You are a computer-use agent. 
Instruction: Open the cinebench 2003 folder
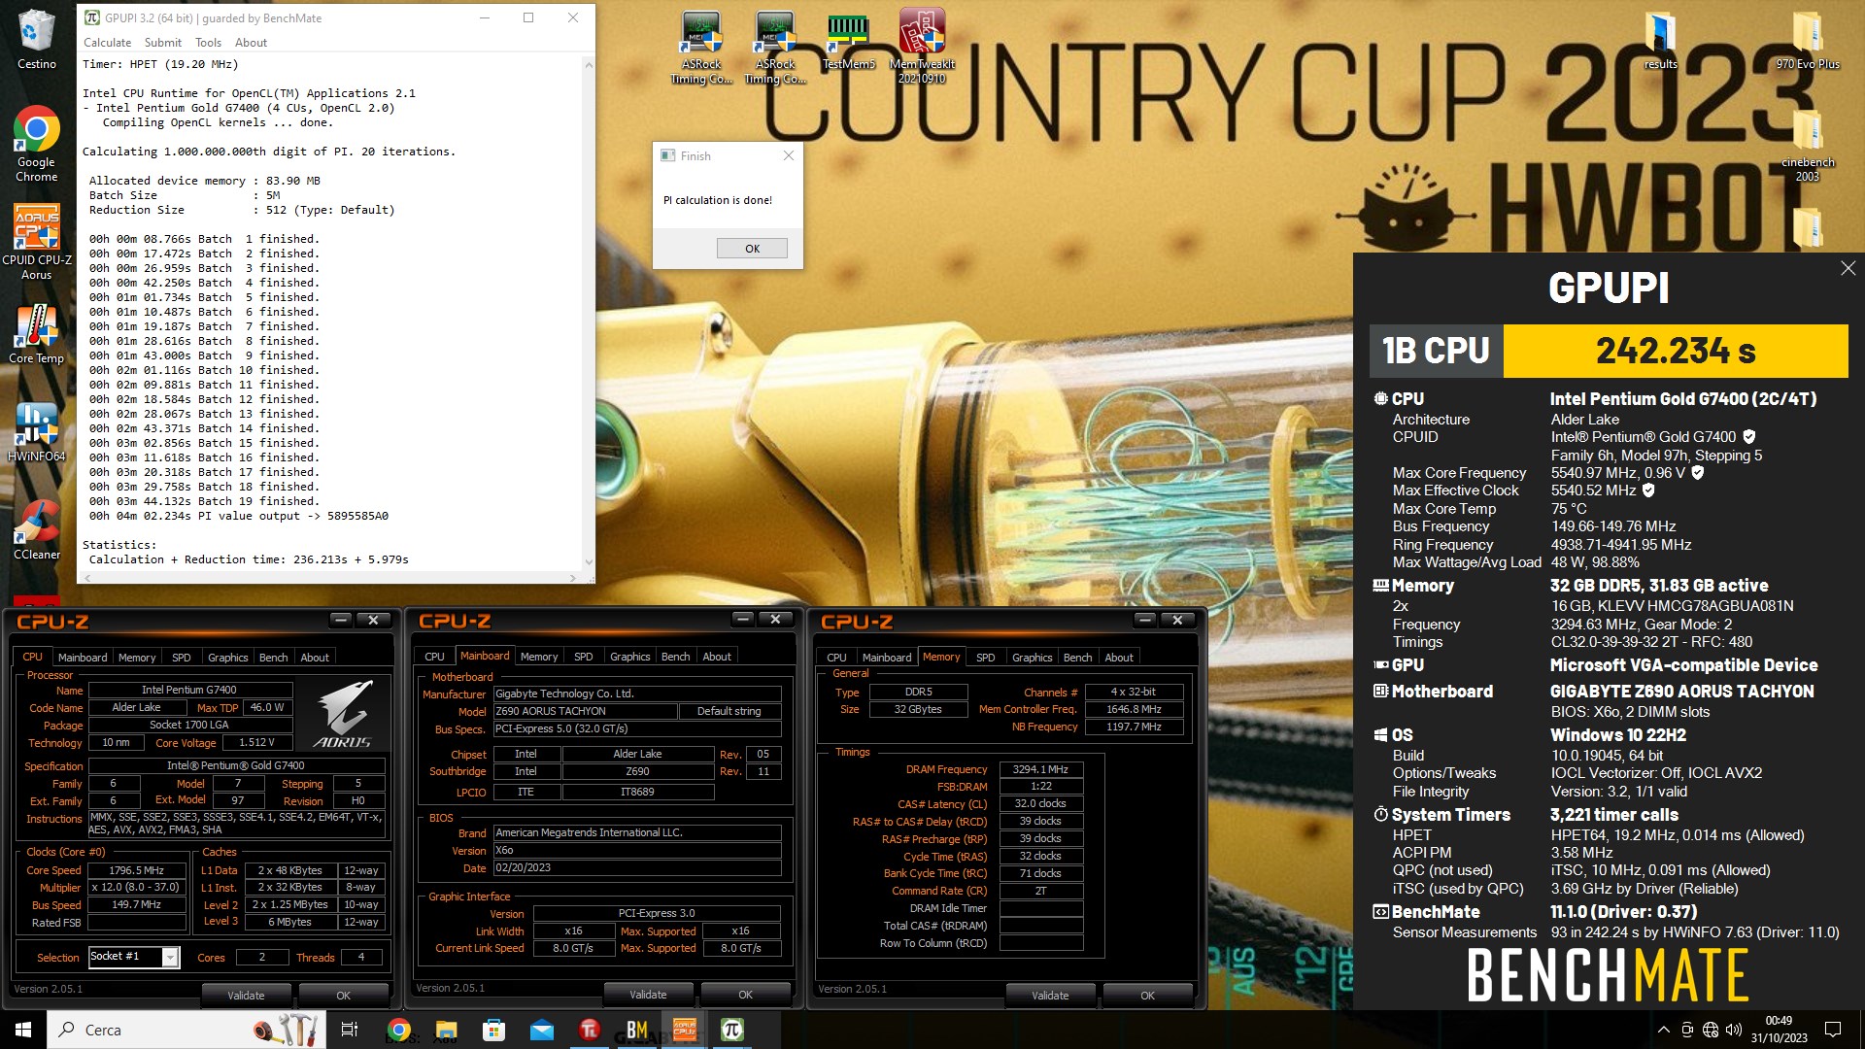pyautogui.click(x=1808, y=144)
